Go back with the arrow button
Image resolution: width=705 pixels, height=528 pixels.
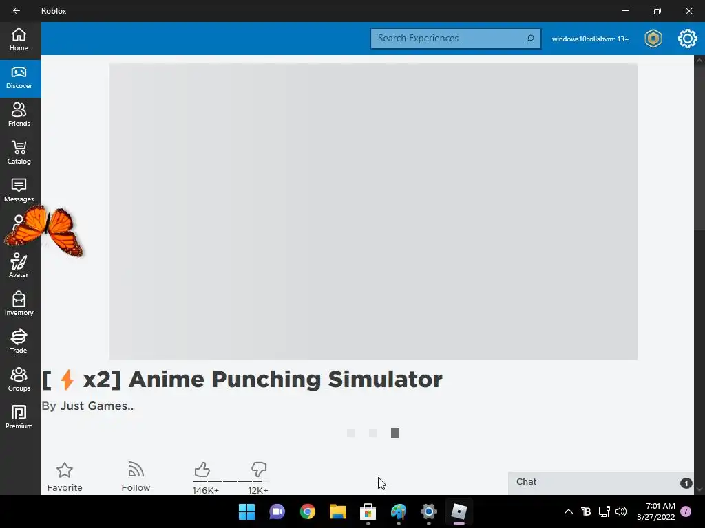pyautogui.click(x=17, y=11)
